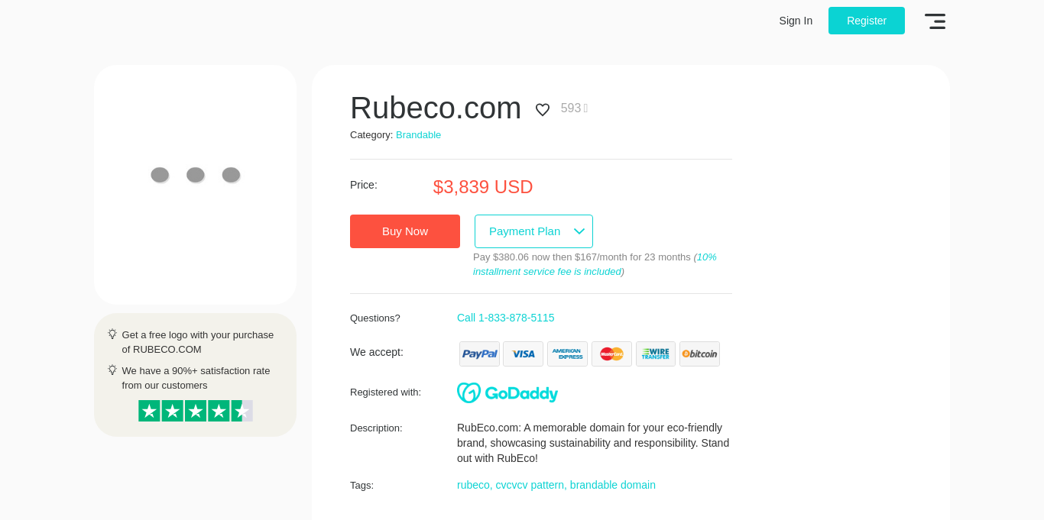Click the 10% installment service fee note
The width and height of the screenshot is (1044, 520).
click(595, 264)
